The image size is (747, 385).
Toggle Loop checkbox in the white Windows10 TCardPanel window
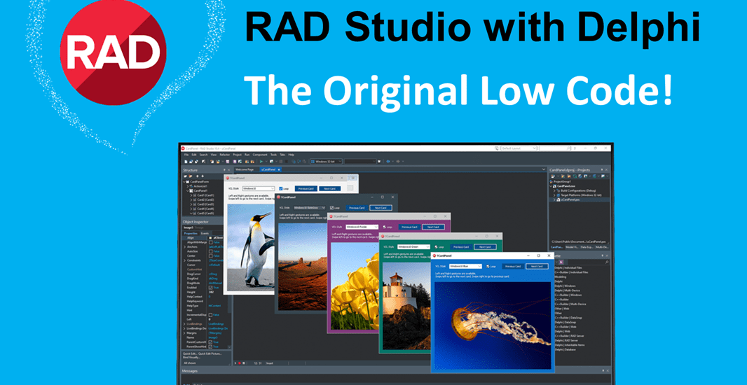tap(280, 188)
